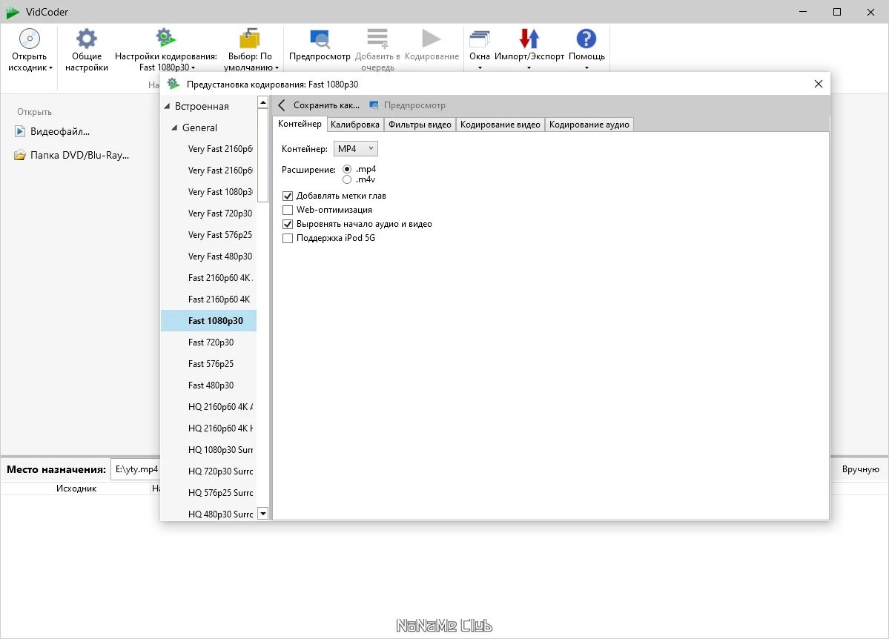889x639 pixels.
Task: Select the .m4v extension radio button
Action: (347, 179)
